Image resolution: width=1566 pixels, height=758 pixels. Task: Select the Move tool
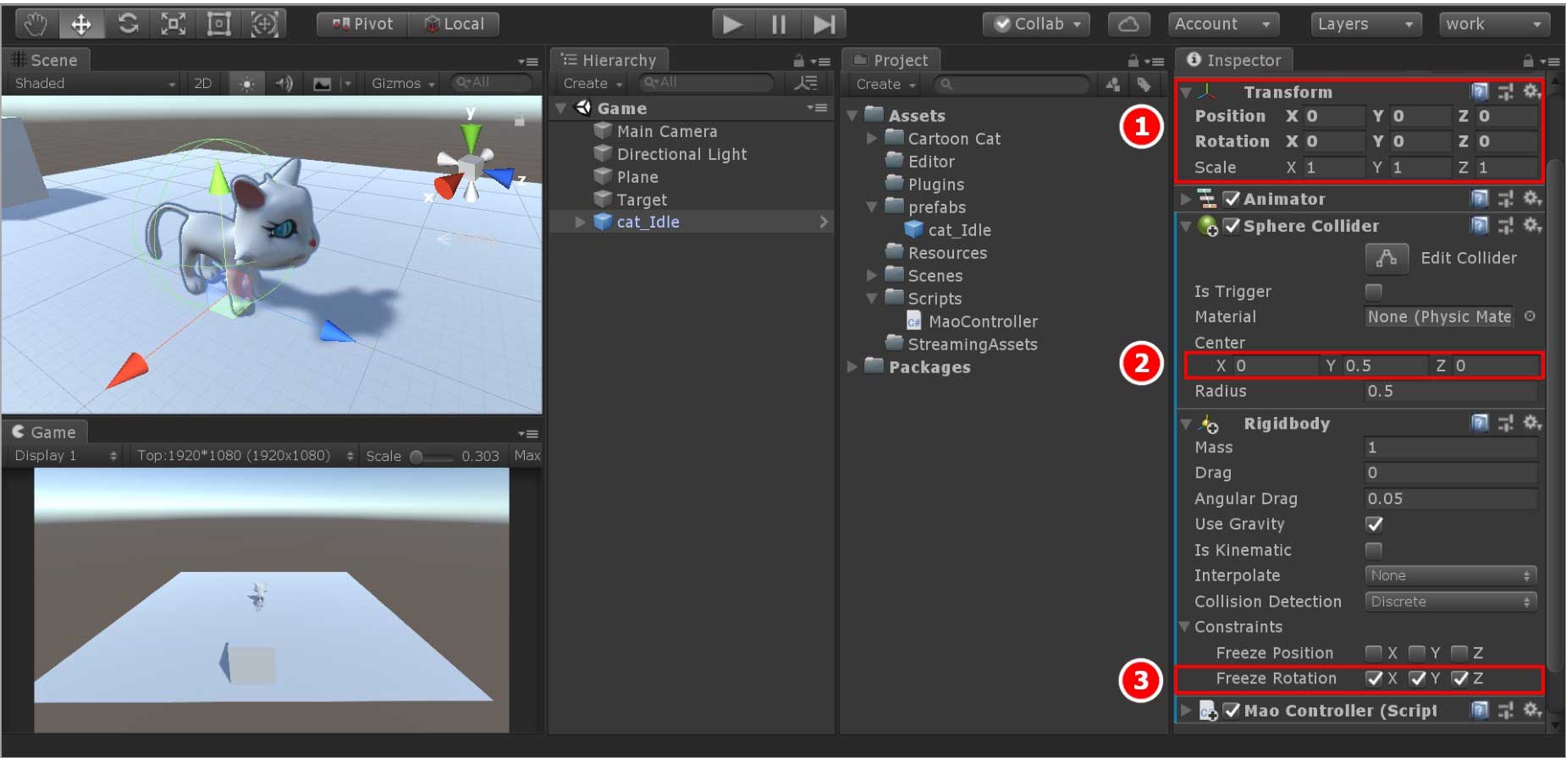[81, 24]
